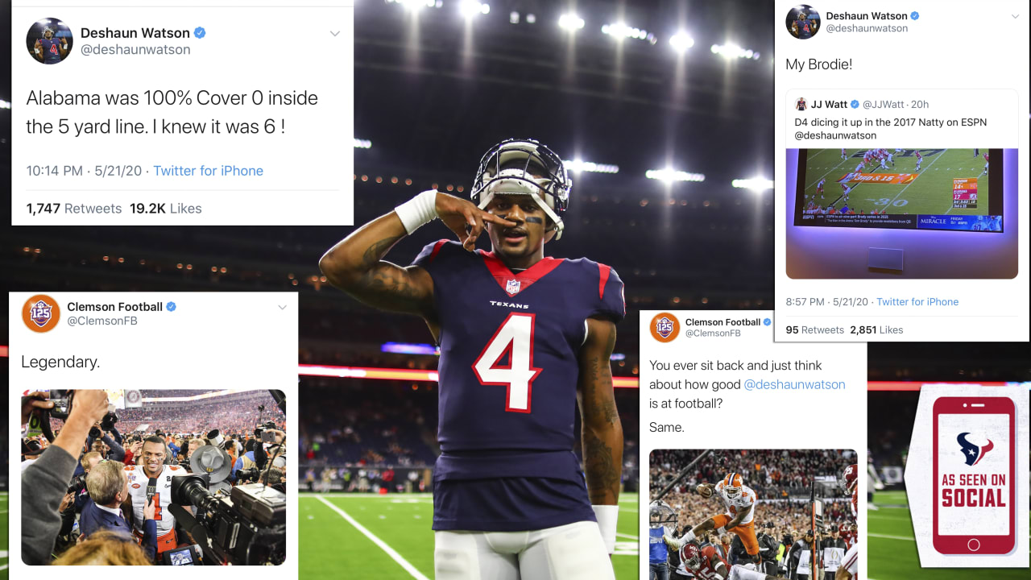Screen dimensions: 1031x580
Task: Click the Clemson Football 125 logo on the "Legendary." tweet
Action: click(41, 314)
